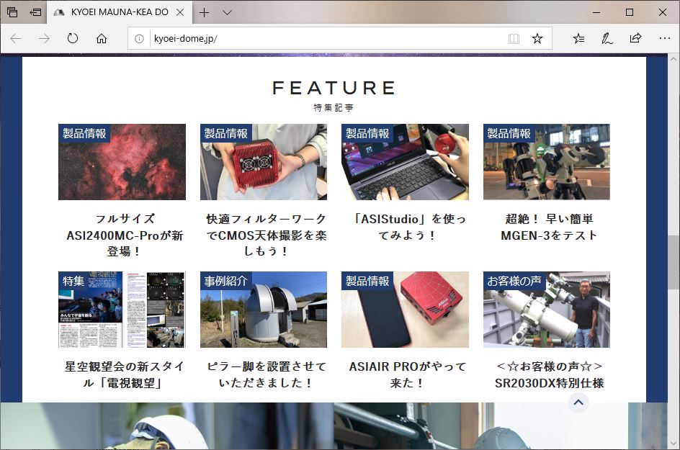
Task: Maximize the browser window
Action: [x=630, y=12]
